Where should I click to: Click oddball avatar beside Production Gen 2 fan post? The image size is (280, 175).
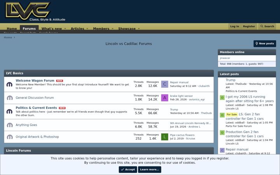222,133
